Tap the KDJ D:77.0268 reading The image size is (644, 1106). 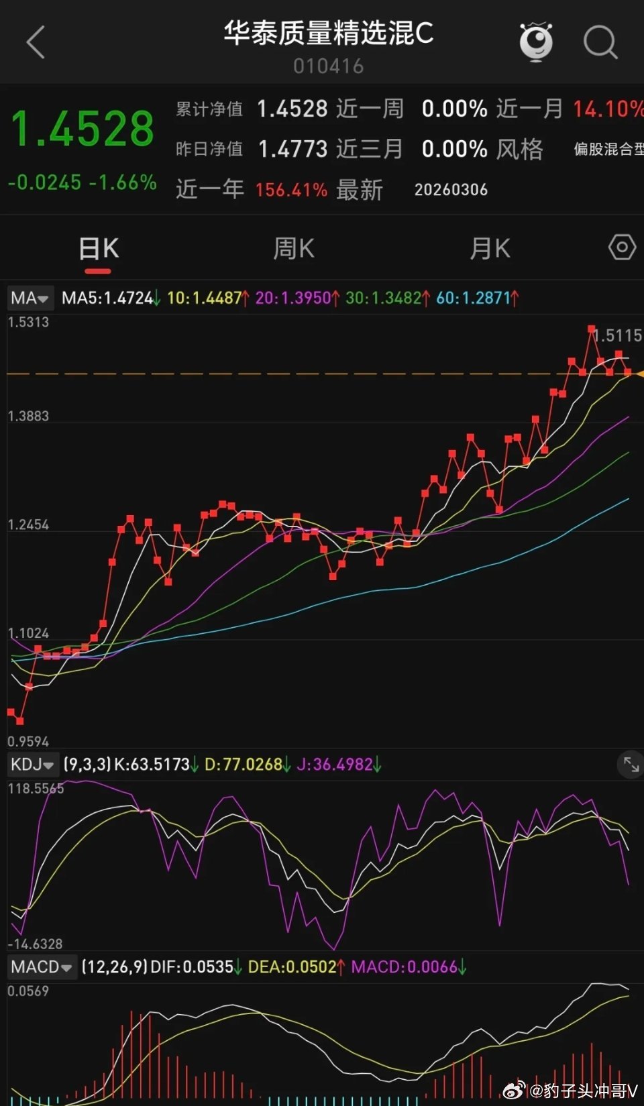point(244,765)
